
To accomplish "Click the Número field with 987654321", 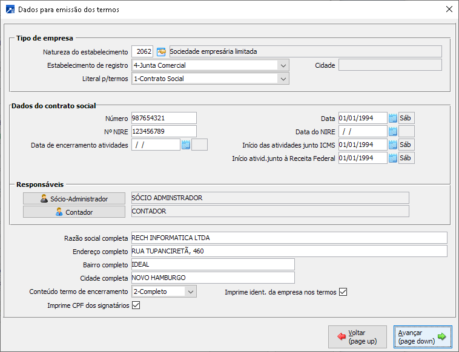I will (x=164, y=118).
